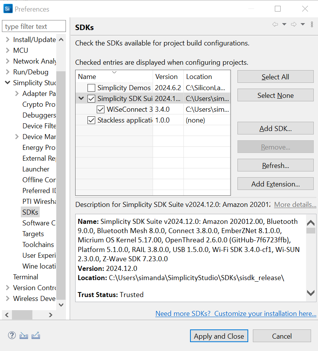The height and width of the screenshot is (351, 318).
Task: Expand the Run/Debug tree node
Action: [7, 72]
